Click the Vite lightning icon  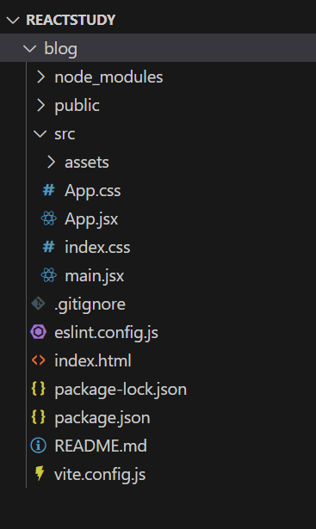tap(40, 473)
